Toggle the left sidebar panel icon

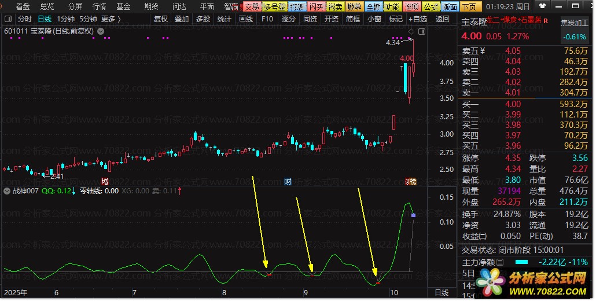[8, 19]
